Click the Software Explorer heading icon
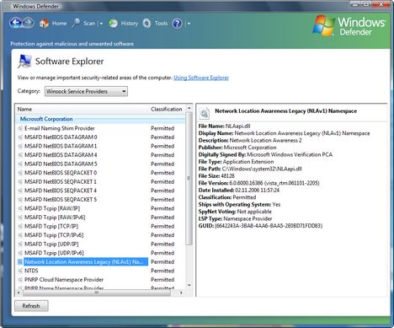 [24, 61]
